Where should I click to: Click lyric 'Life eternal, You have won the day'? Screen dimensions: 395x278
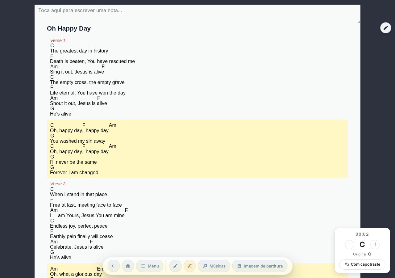[88, 93]
